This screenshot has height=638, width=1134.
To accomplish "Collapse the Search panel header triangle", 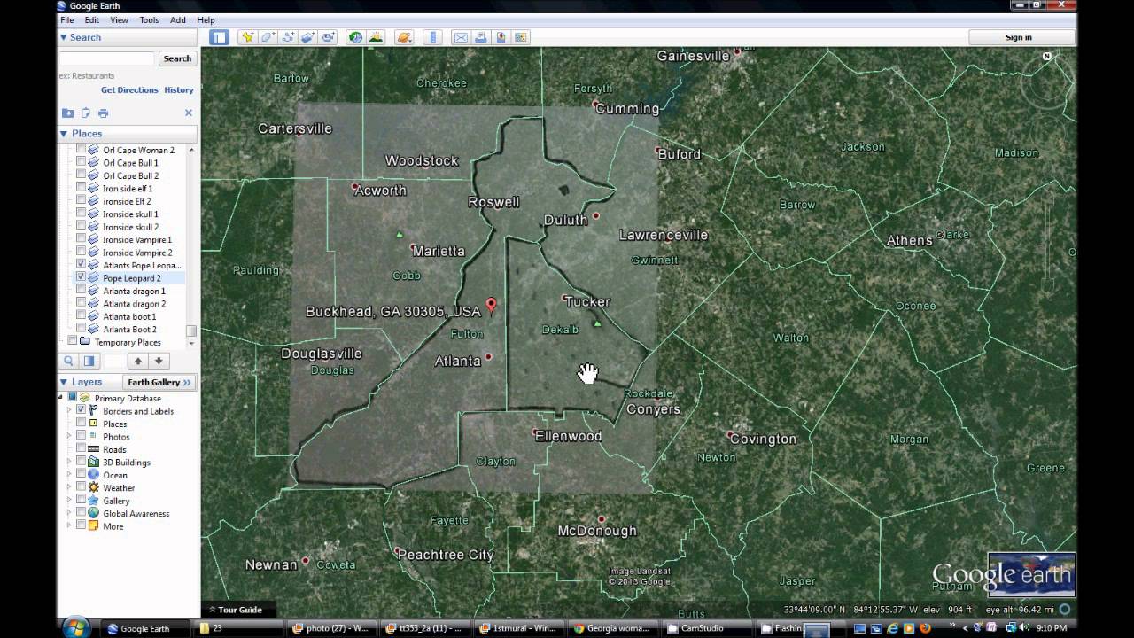I will (64, 37).
